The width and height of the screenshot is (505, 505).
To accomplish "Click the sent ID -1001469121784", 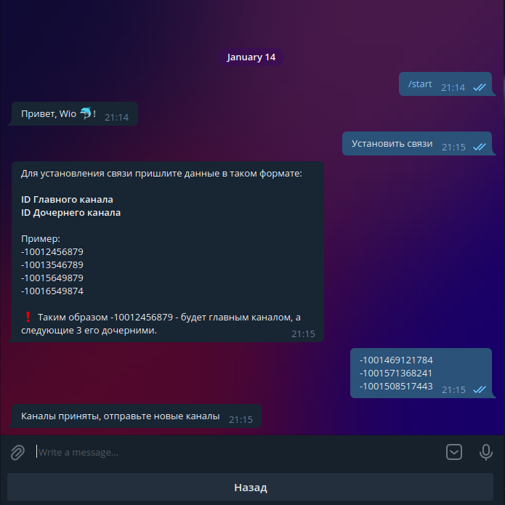I will pyautogui.click(x=396, y=360).
